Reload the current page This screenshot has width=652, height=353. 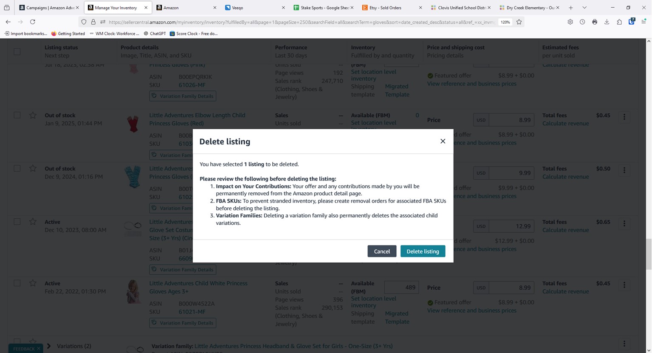pos(32,22)
